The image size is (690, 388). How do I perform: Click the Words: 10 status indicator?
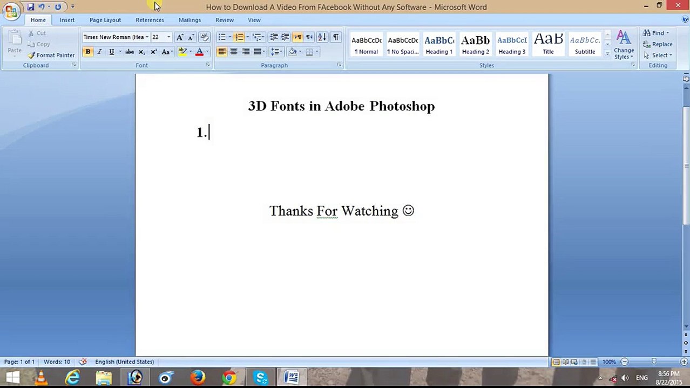tap(57, 362)
